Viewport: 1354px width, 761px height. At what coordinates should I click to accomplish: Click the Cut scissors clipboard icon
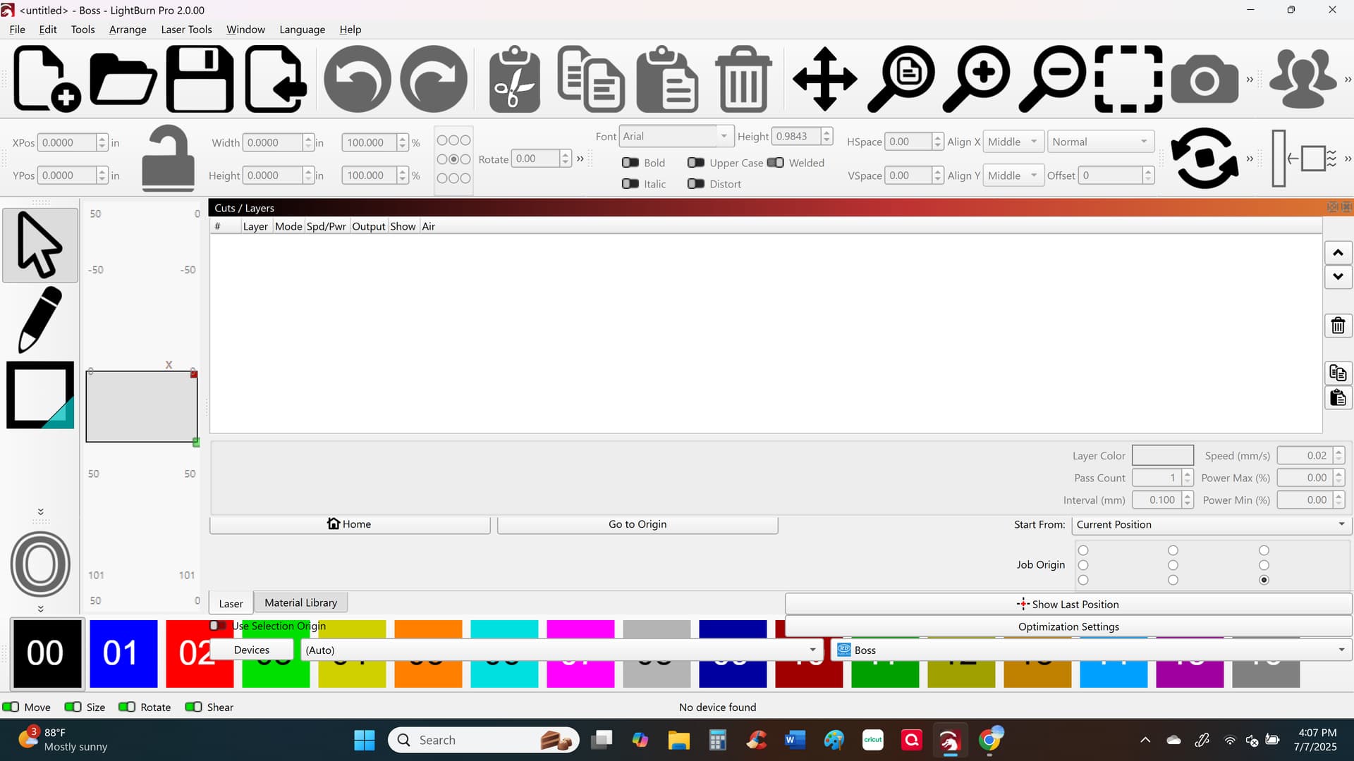(515, 79)
